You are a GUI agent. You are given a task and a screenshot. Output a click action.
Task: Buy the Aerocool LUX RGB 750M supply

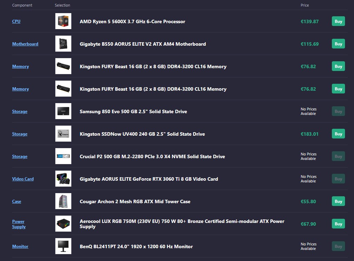338,224
